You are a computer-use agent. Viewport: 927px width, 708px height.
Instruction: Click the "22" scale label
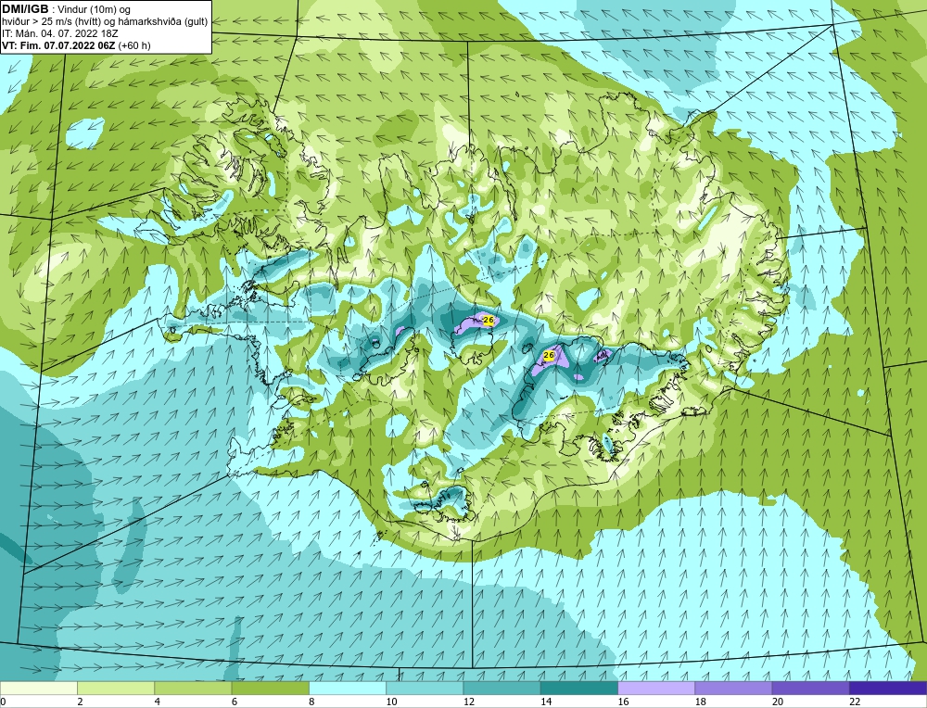pos(855,702)
